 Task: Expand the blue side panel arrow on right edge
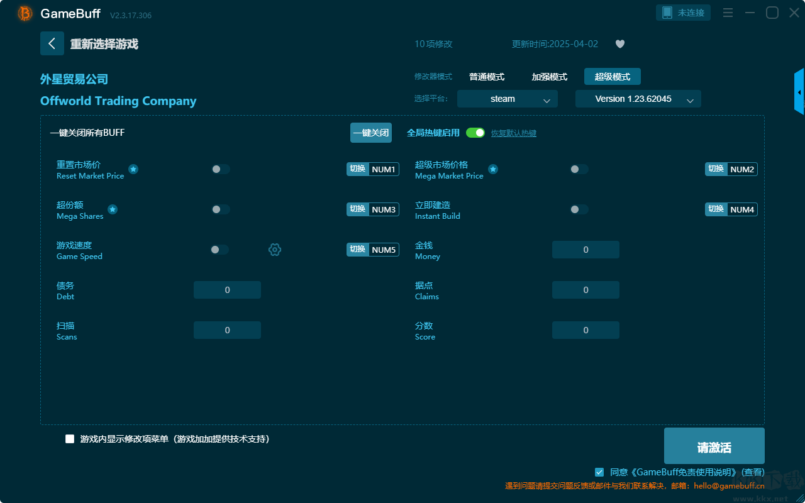coord(799,92)
